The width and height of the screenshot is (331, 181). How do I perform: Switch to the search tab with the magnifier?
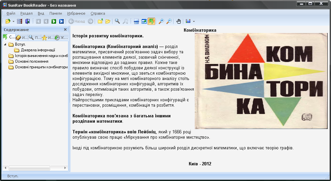pos(35,38)
